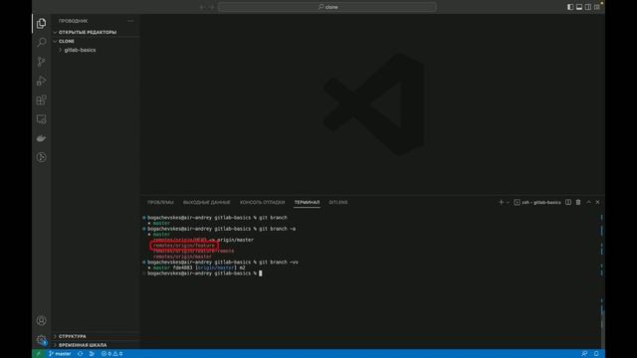
Task: Click the master branch in status bar
Action: pyautogui.click(x=60, y=354)
